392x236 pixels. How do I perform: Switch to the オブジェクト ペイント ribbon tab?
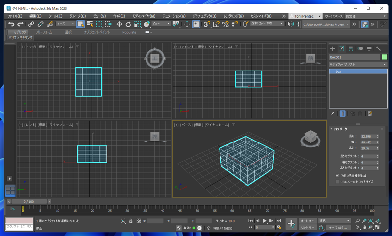click(x=97, y=32)
